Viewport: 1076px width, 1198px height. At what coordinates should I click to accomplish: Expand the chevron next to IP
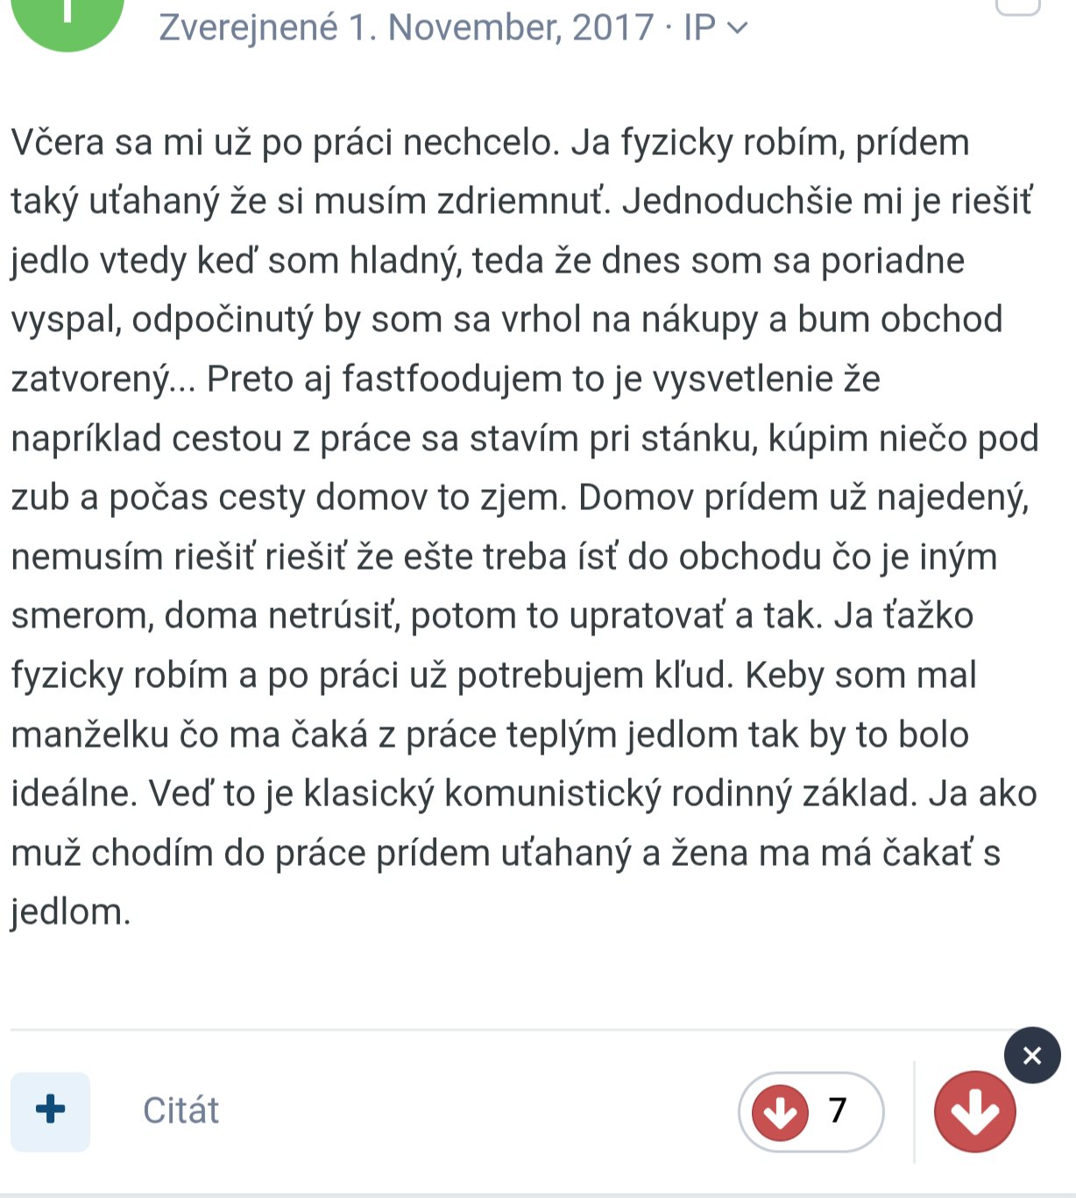(738, 28)
